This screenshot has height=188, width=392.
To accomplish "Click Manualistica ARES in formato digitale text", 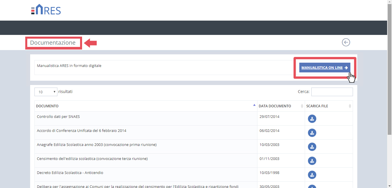I will click(x=69, y=66).
